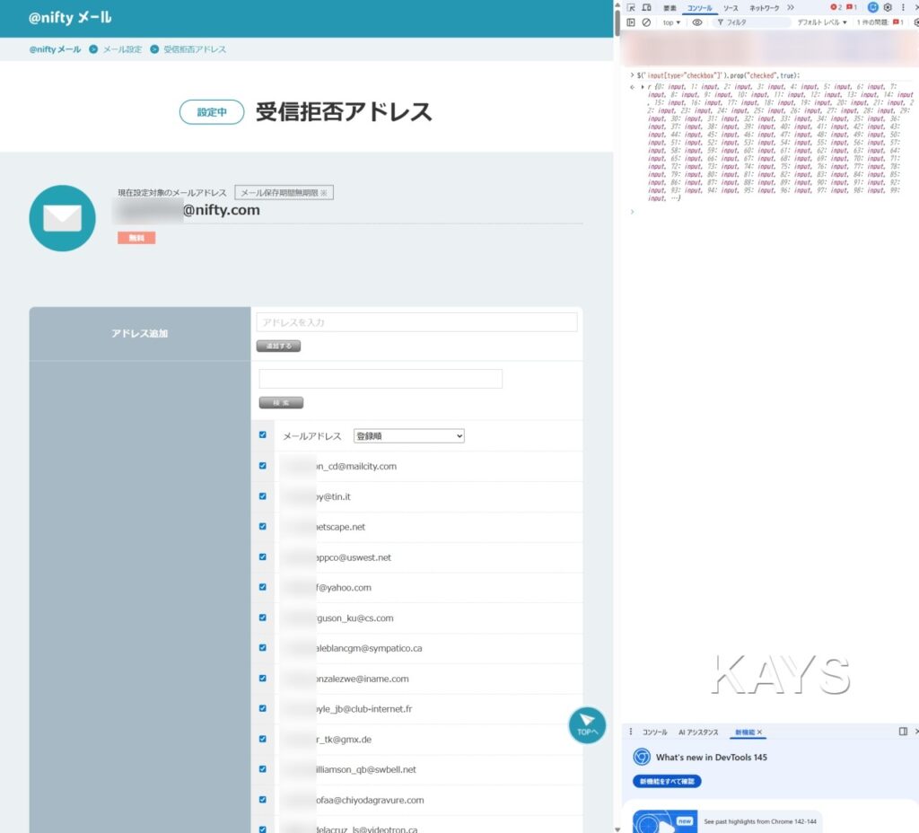Image resolution: width=919 pixels, height=833 pixels.
Task: Click the メール設定 breadcrumb link
Action: (122, 49)
